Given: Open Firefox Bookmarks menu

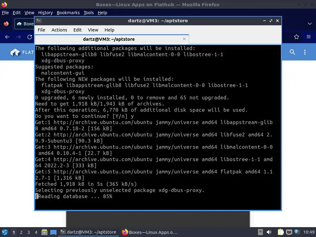Looking at the screenshot, I should pos(68,13).
